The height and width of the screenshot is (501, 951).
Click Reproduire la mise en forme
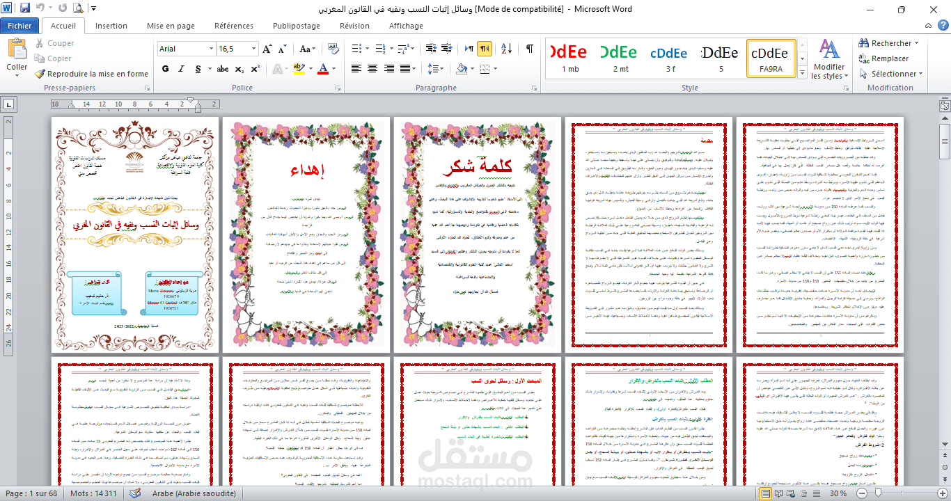coord(92,74)
